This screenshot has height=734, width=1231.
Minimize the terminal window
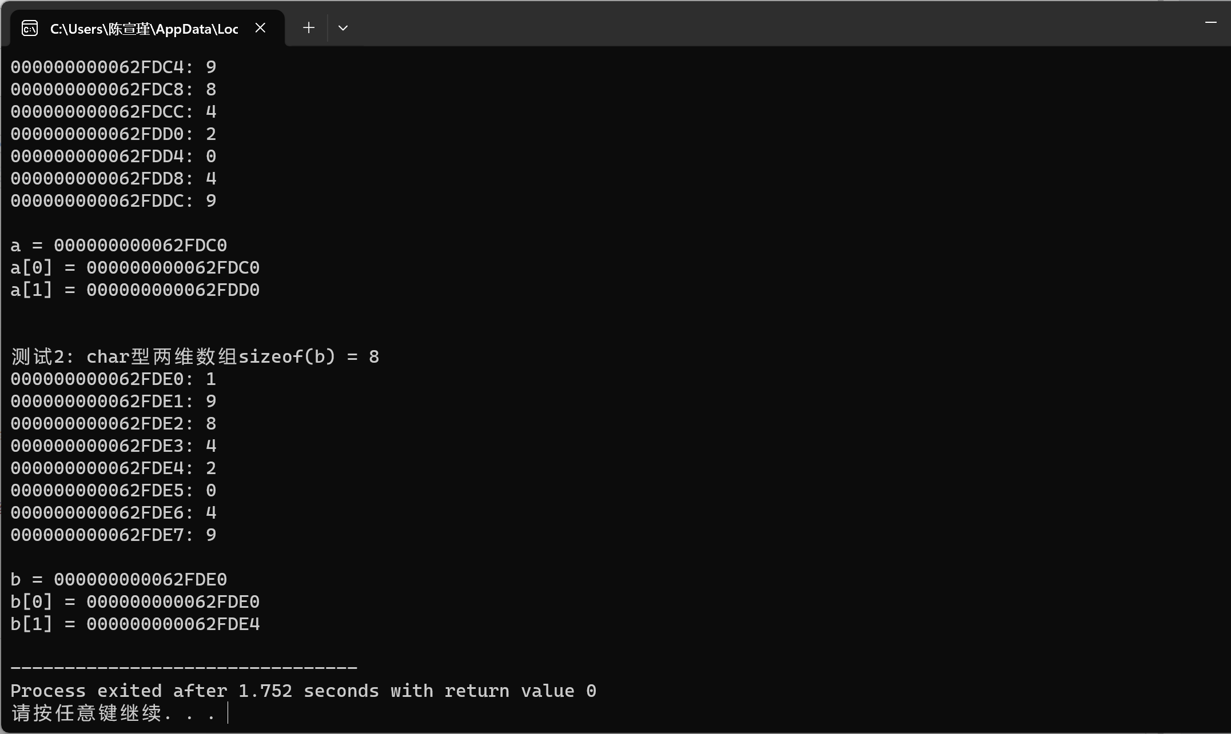coord(1210,23)
